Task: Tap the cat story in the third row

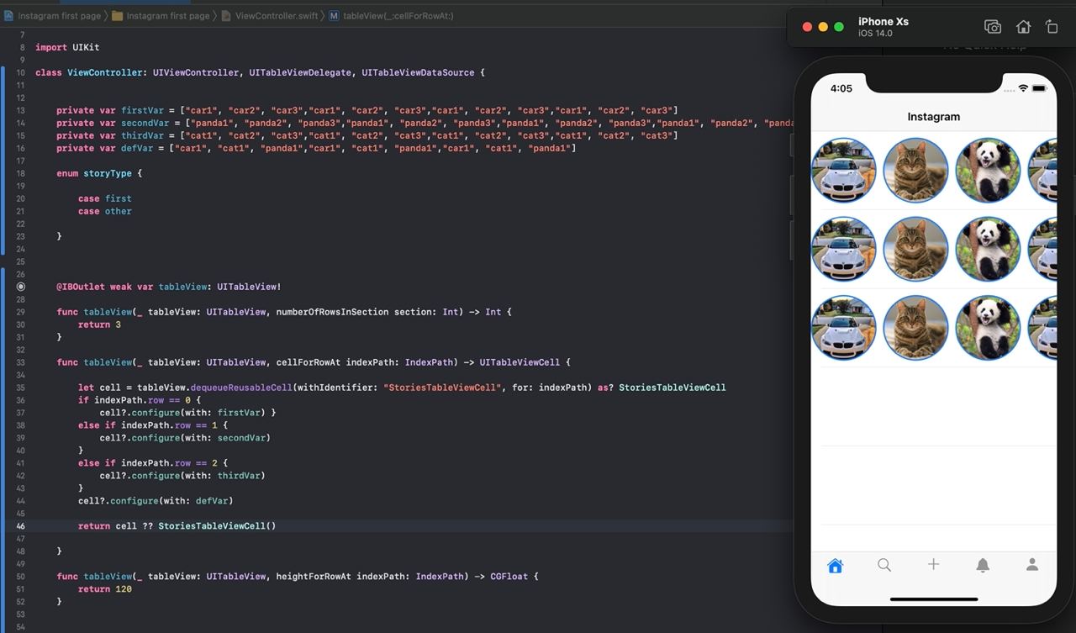Action: coord(915,328)
